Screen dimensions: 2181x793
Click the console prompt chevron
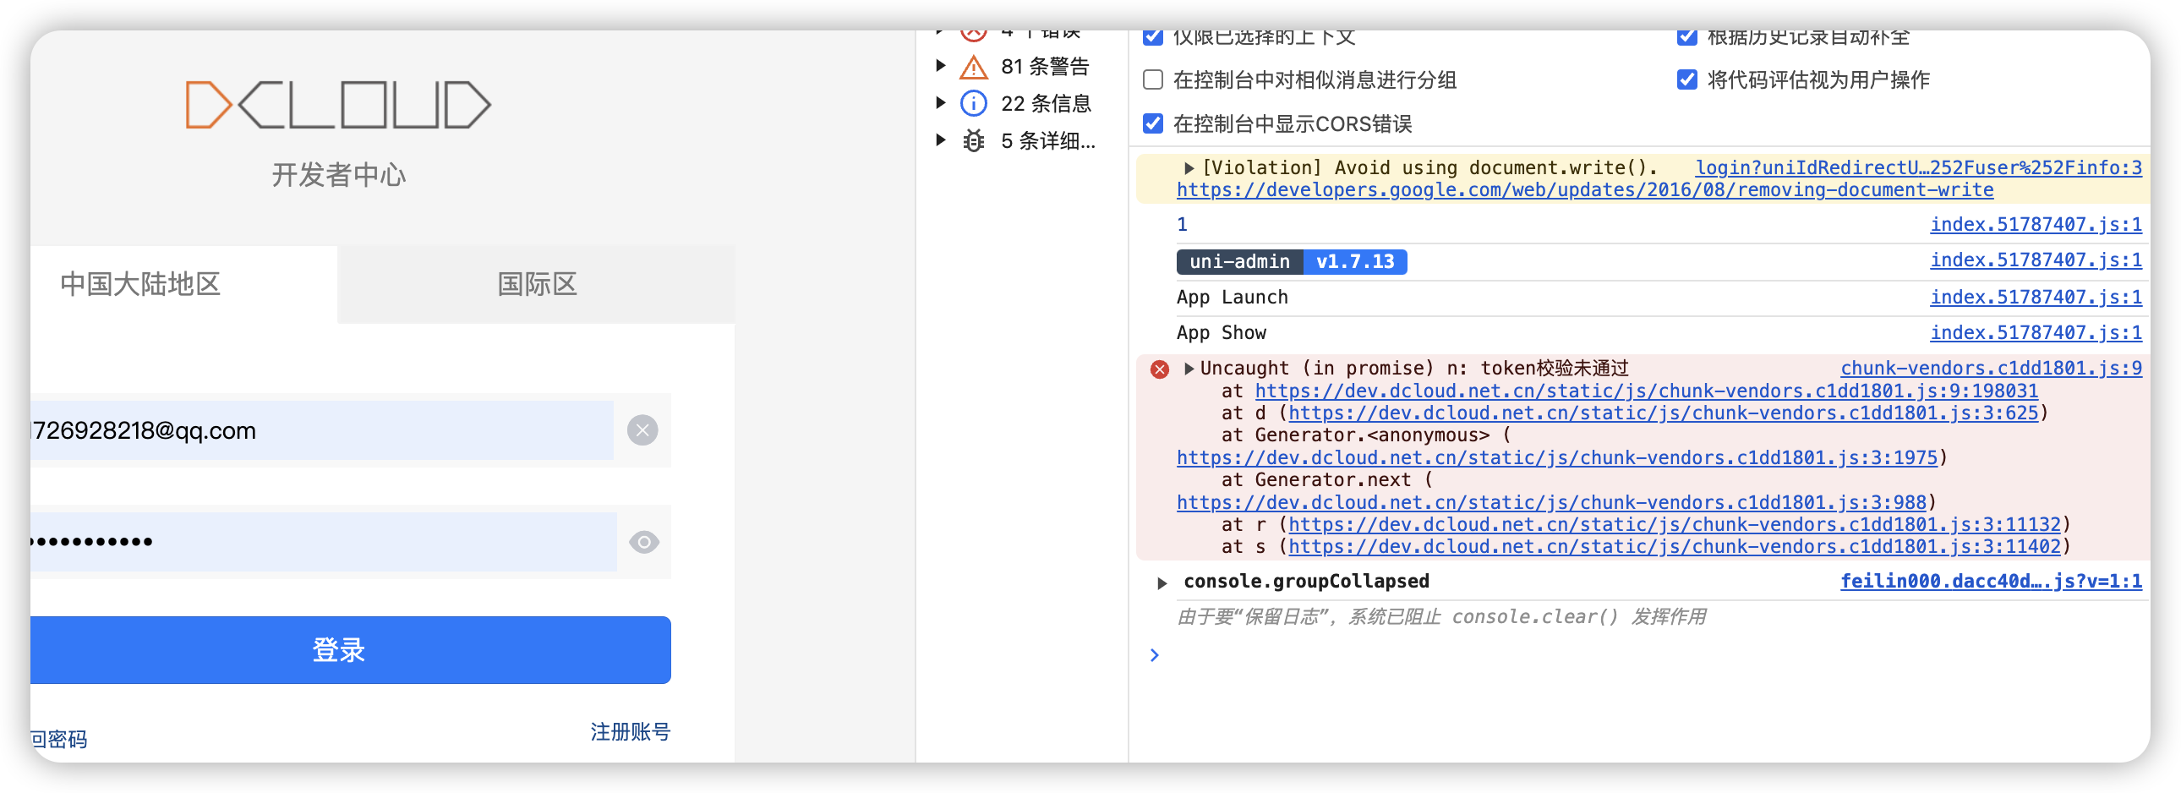coord(1154,655)
